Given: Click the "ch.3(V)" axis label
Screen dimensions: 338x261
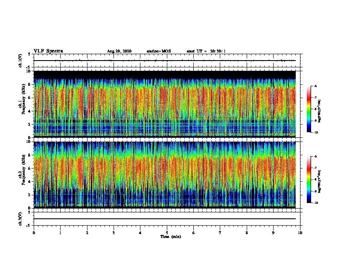Looking at the screenshot, I should click(20, 219).
